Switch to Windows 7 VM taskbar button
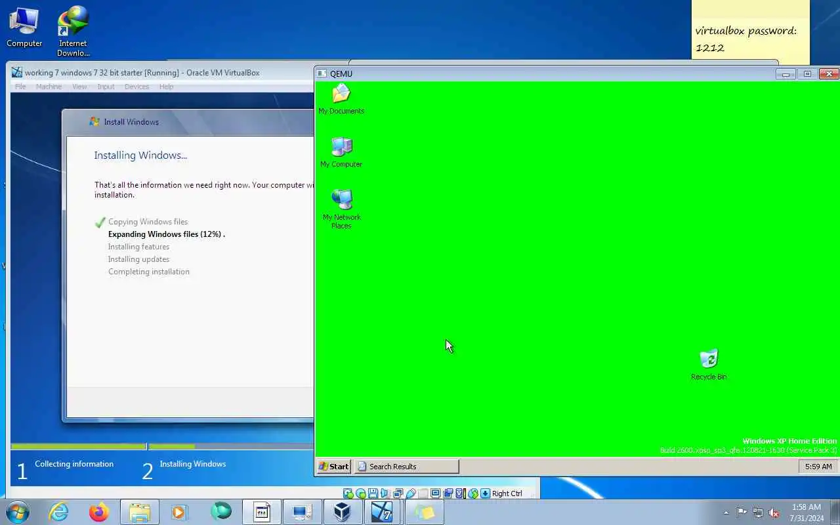Viewport: 840px width, 525px height. pyautogui.click(x=383, y=512)
